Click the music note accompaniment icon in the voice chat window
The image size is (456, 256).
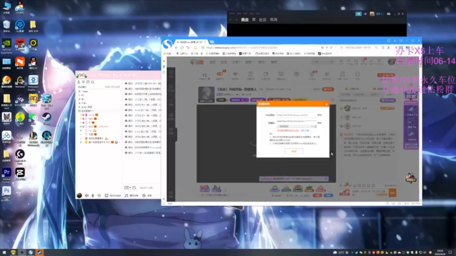point(126,196)
